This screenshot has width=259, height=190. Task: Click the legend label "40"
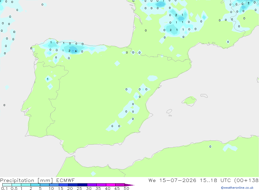(x=107, y=188)
